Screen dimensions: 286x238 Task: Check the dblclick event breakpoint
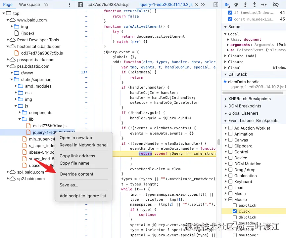235,217
